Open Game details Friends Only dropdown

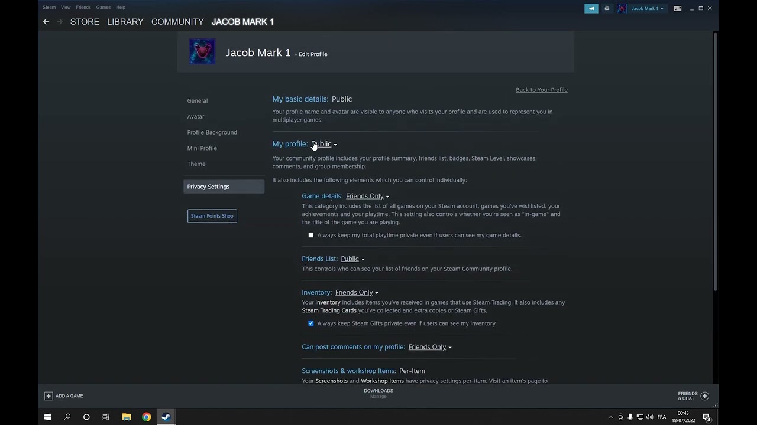[367, 196]
